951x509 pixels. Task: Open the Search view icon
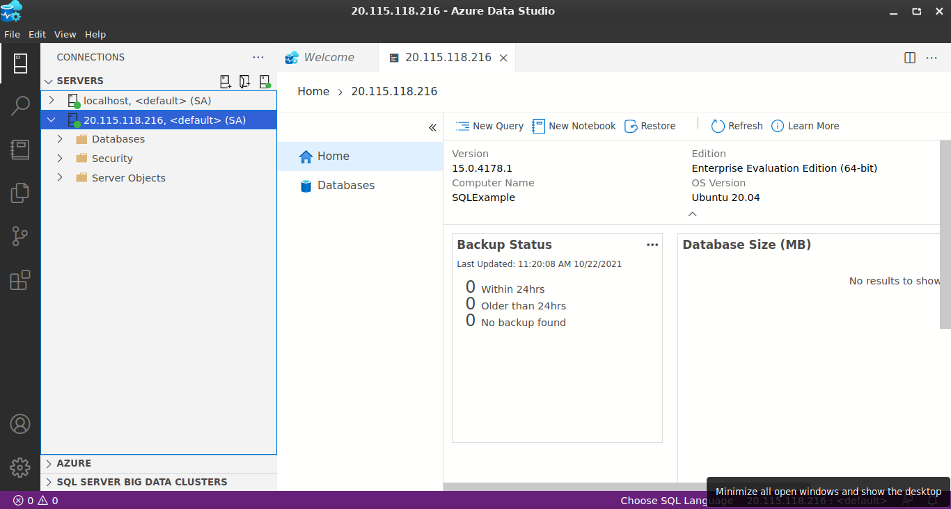pyautogui.click(x=20, y=106)
